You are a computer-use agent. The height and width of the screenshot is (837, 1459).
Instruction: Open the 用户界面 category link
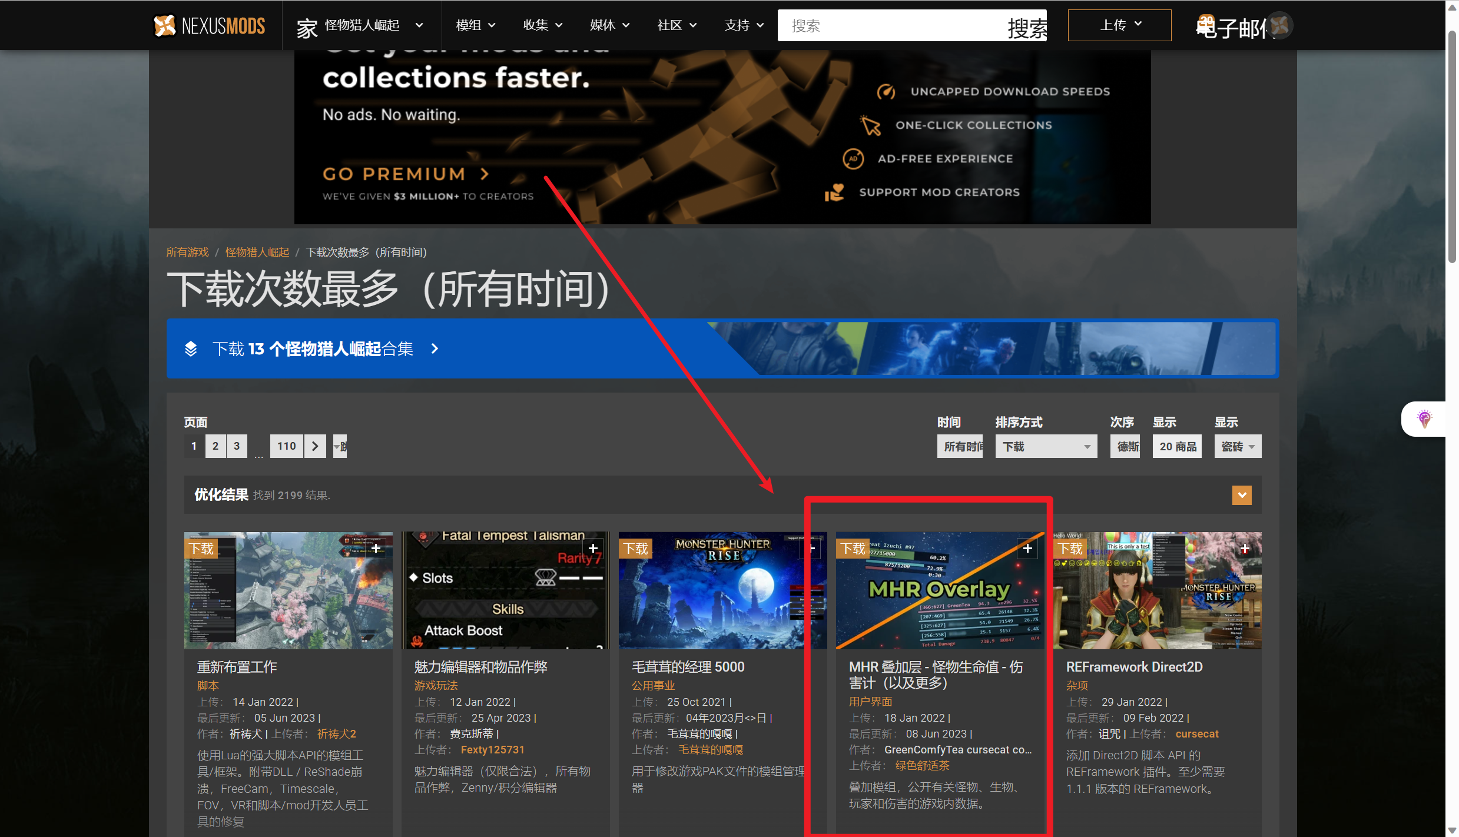click(870, 702)
